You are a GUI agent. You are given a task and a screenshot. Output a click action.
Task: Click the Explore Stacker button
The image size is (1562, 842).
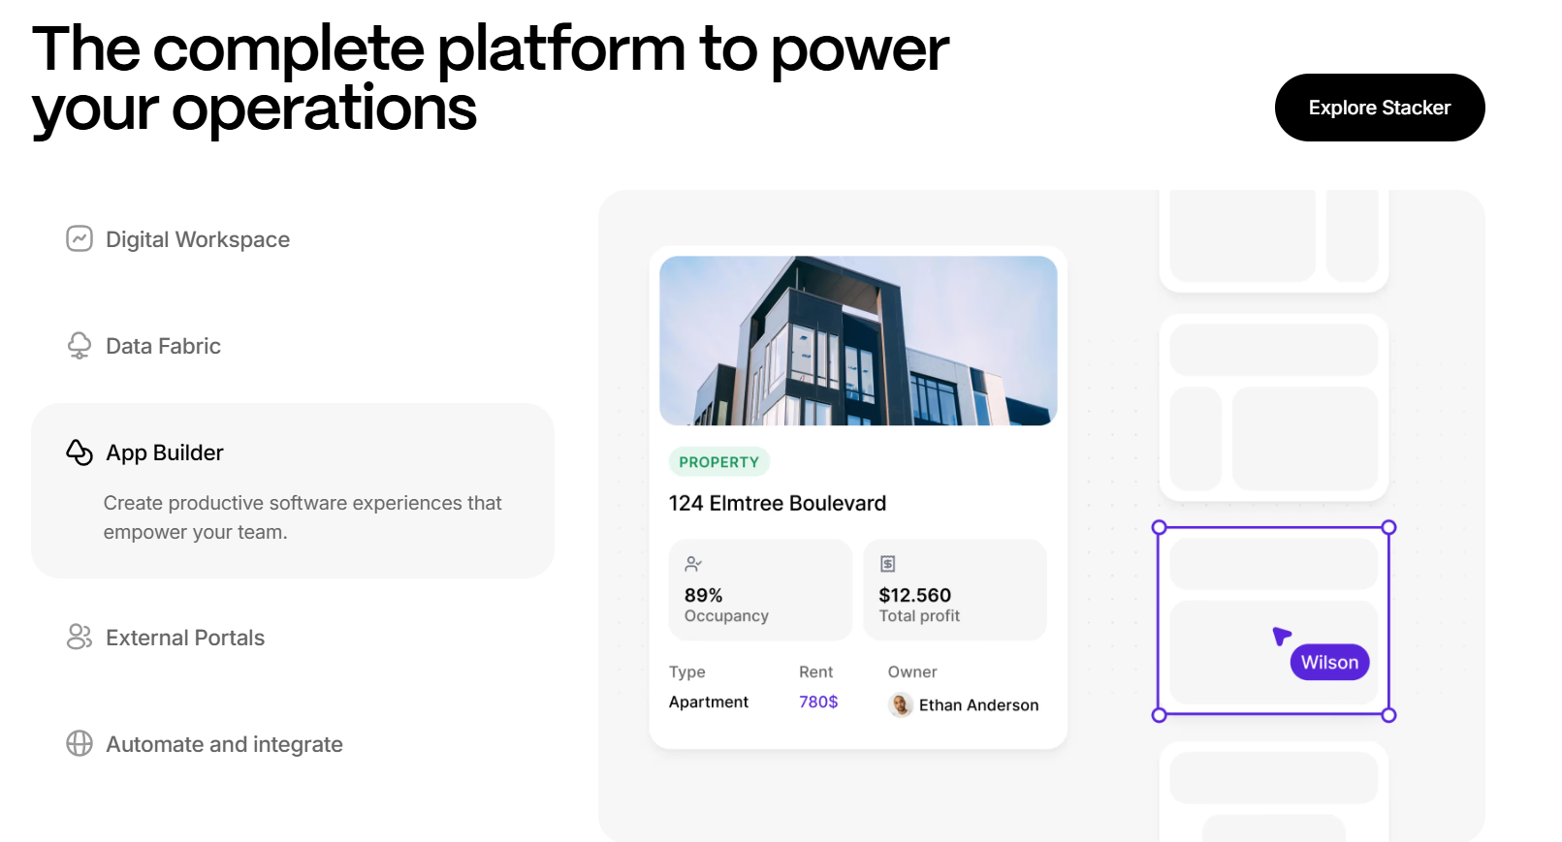tap(1379, 108)
